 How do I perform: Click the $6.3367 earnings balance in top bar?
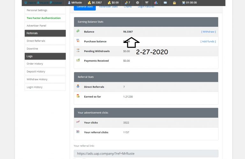[95, 3]
